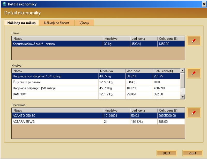Click the 0.00 total cell
The width and height of the screenshot is (207, 159).
click(x=166, y=82)
